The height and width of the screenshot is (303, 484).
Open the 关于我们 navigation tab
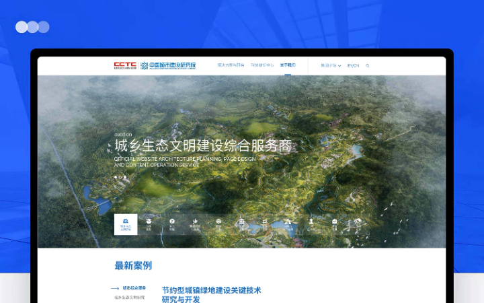(x=287, y=65)
